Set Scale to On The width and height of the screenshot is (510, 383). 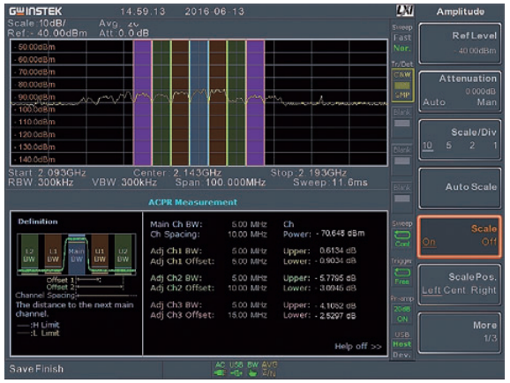429,242
